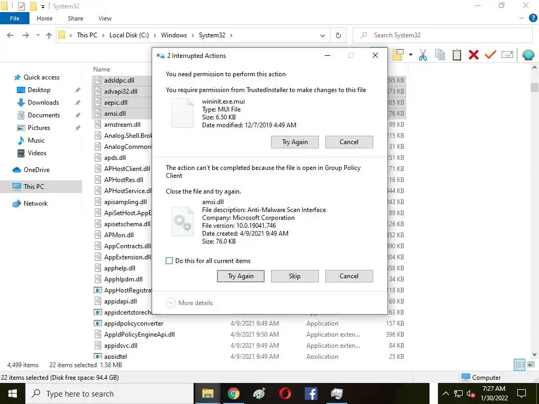Click This PC in the address bar breadcrumb
This screenshot has height=404, width=539.
click(x=87, y=35)
